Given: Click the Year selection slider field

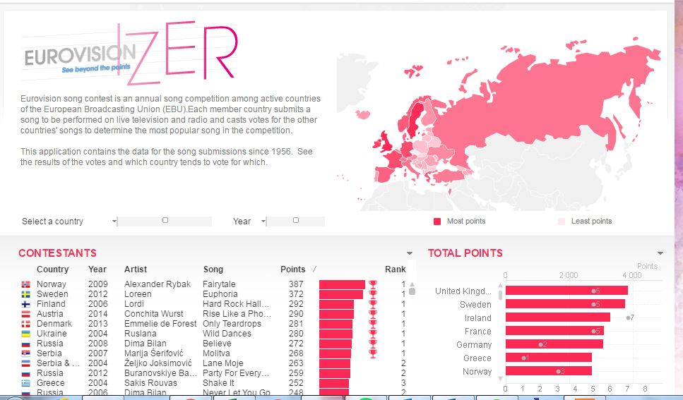Looking at the screenshot, I should point(296,221).
